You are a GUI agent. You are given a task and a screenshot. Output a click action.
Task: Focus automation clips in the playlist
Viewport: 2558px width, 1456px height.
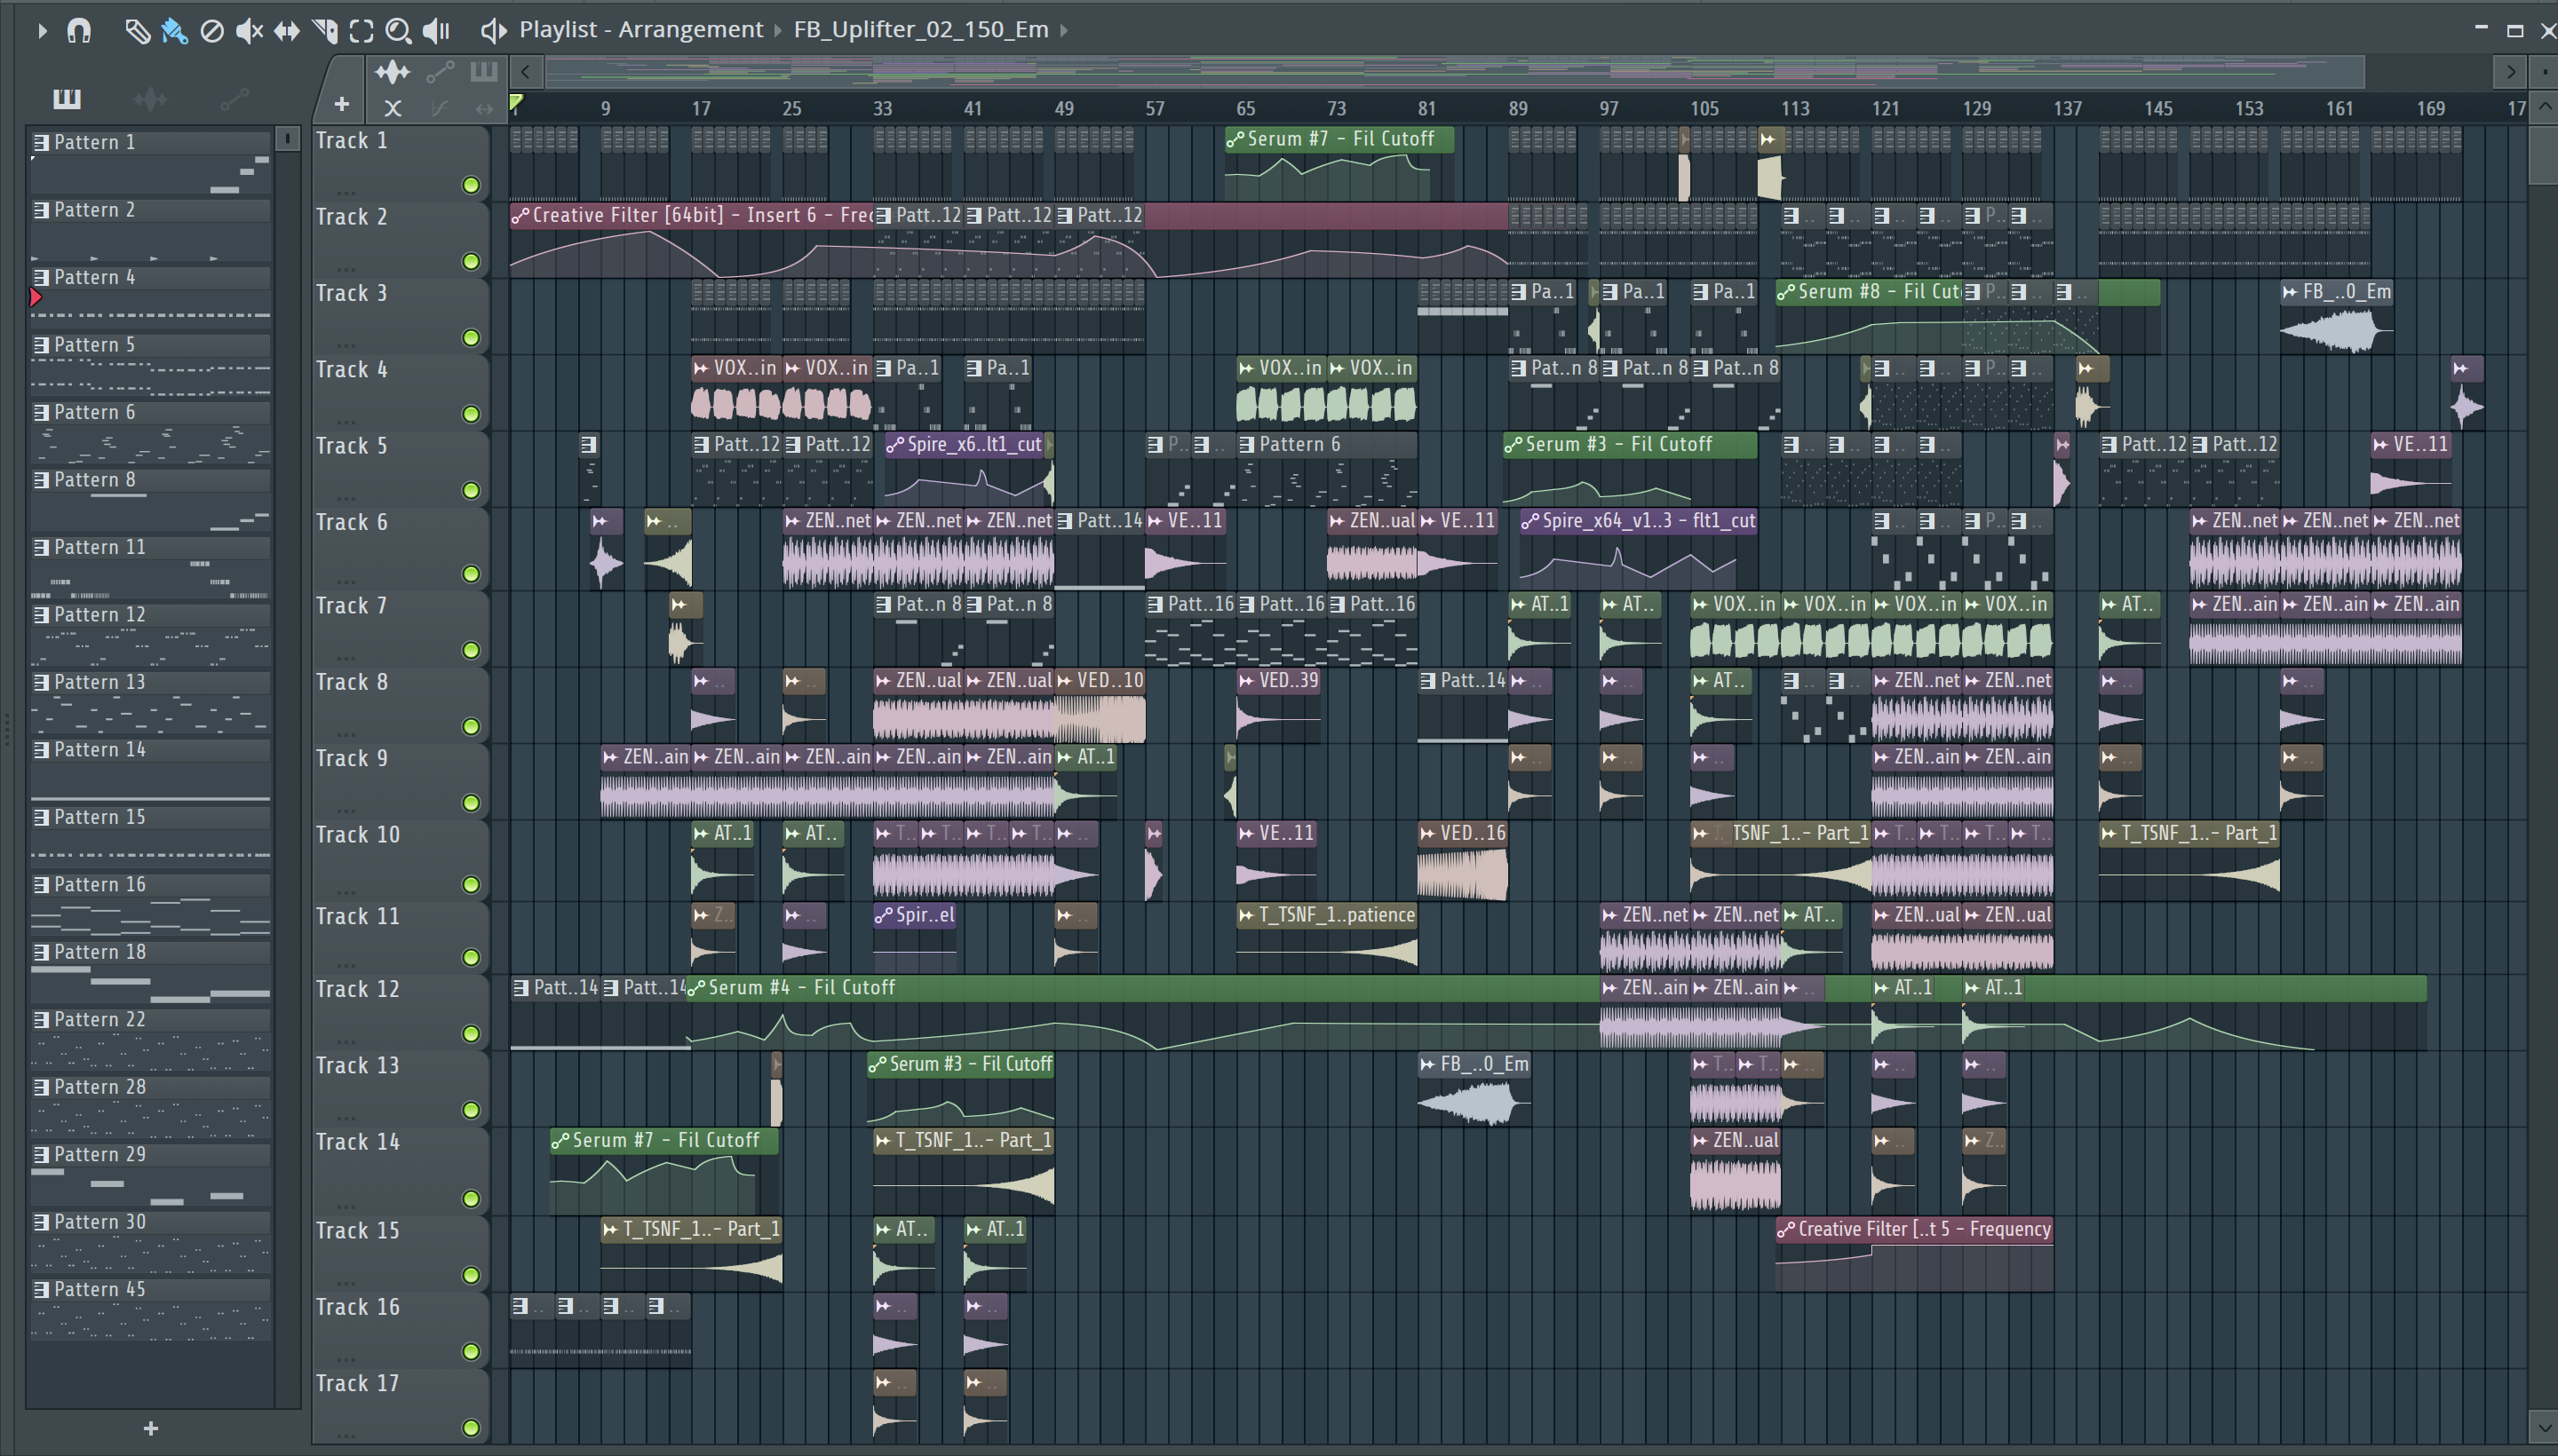[441, 72]
